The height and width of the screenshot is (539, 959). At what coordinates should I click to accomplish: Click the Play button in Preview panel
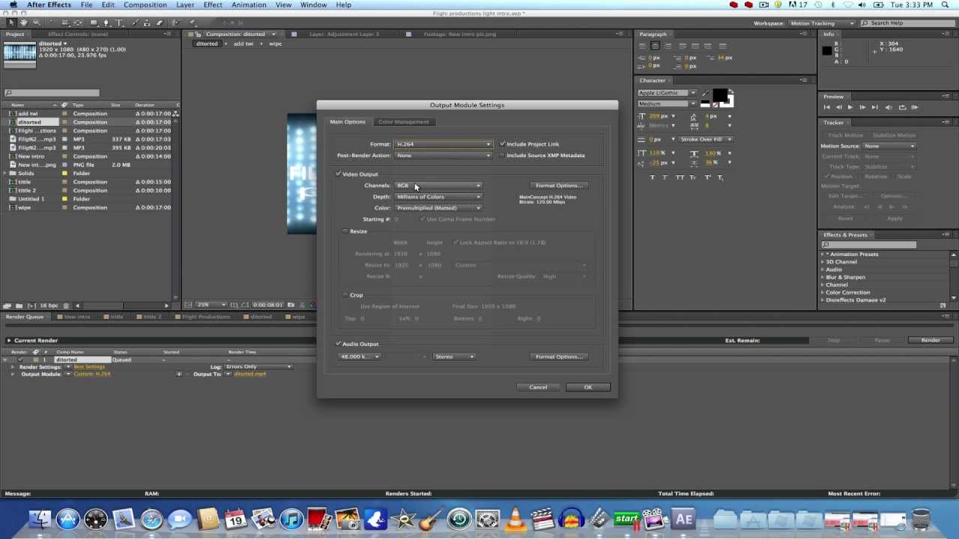pos(850,107)
